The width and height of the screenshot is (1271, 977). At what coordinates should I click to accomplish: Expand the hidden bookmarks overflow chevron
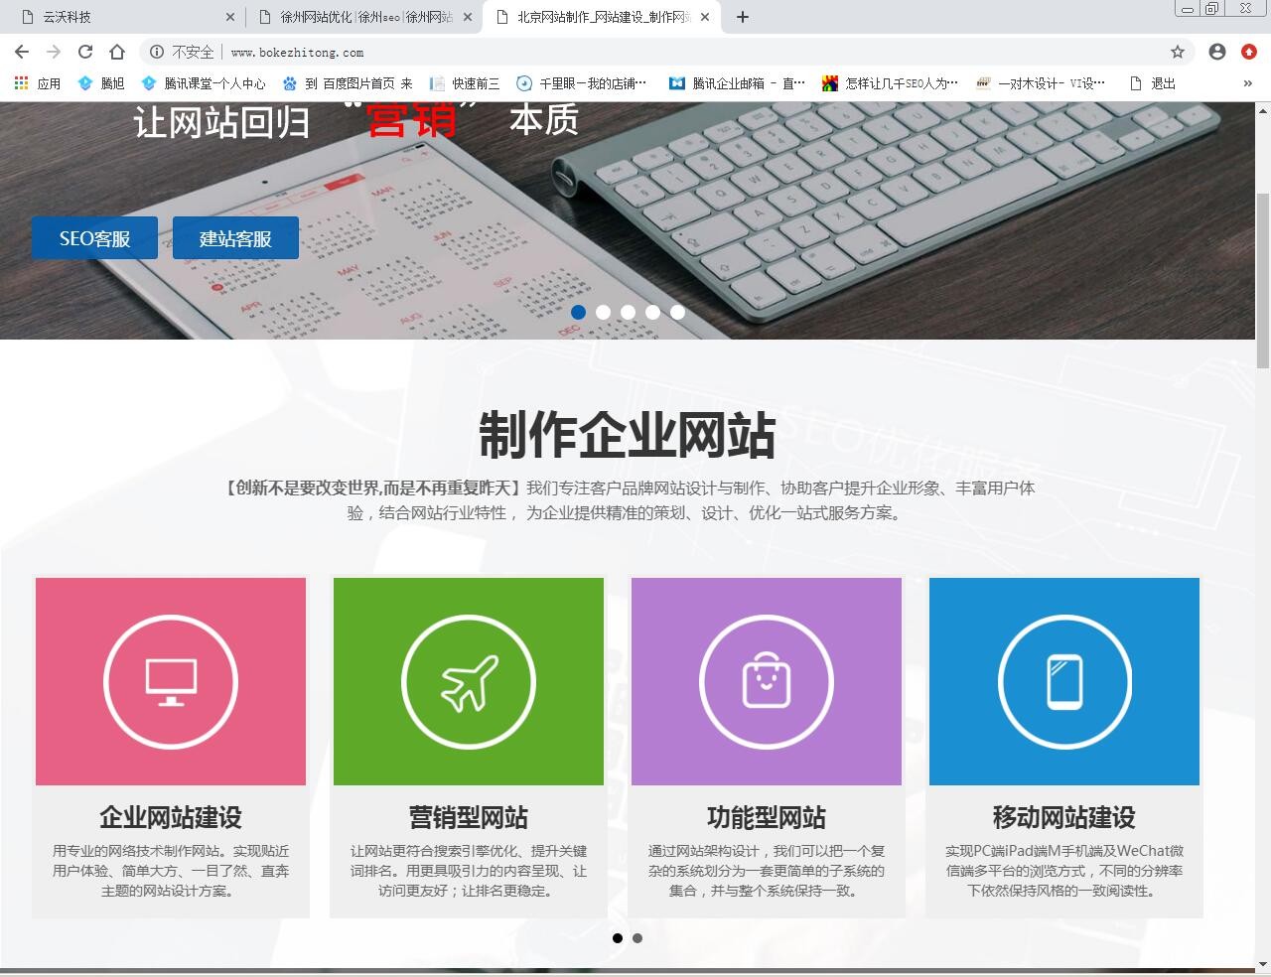1248,83
